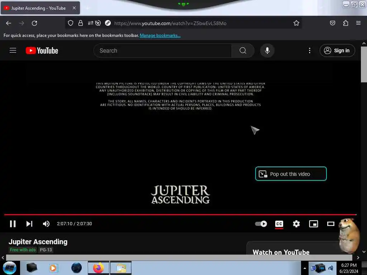Save page to Pocket

332,23
